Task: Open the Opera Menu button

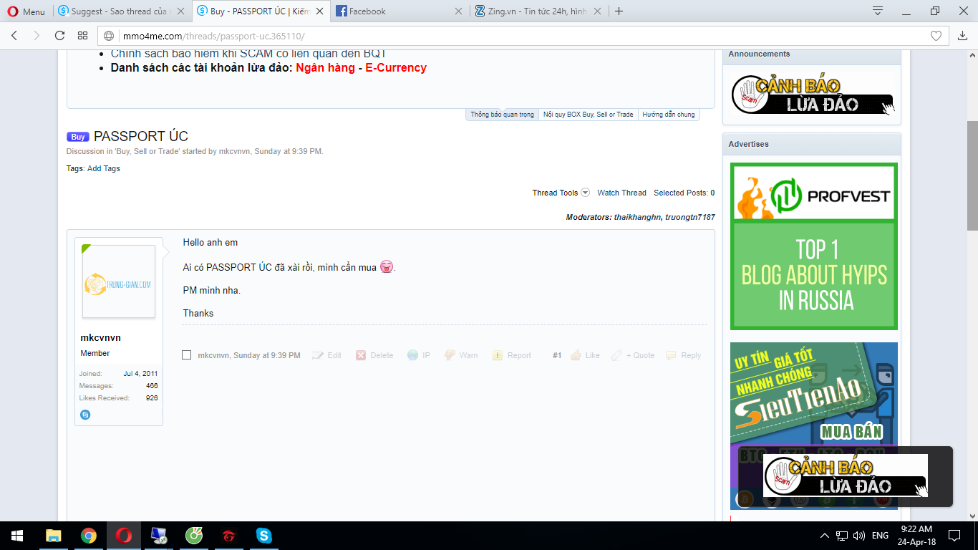Action: click(26, 11)
